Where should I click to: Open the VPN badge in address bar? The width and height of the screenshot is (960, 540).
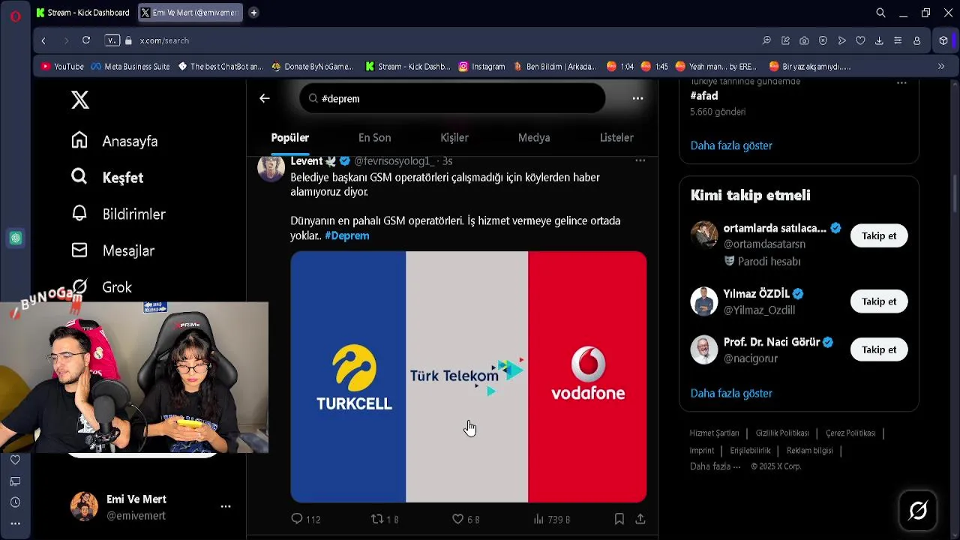(x=112, y=40)
